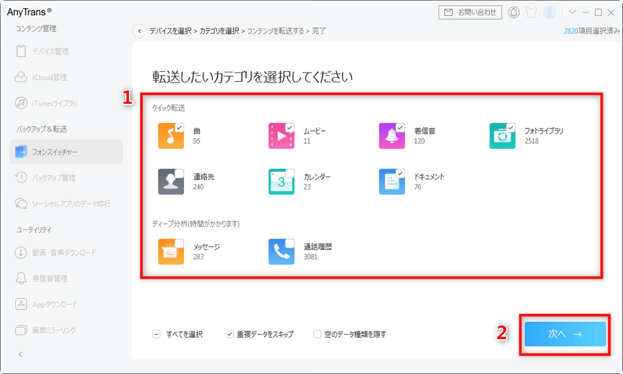Click デバイスを選択 breadcrumb step
The height and width of the screenshot is (374, 623).
(170, 31)
